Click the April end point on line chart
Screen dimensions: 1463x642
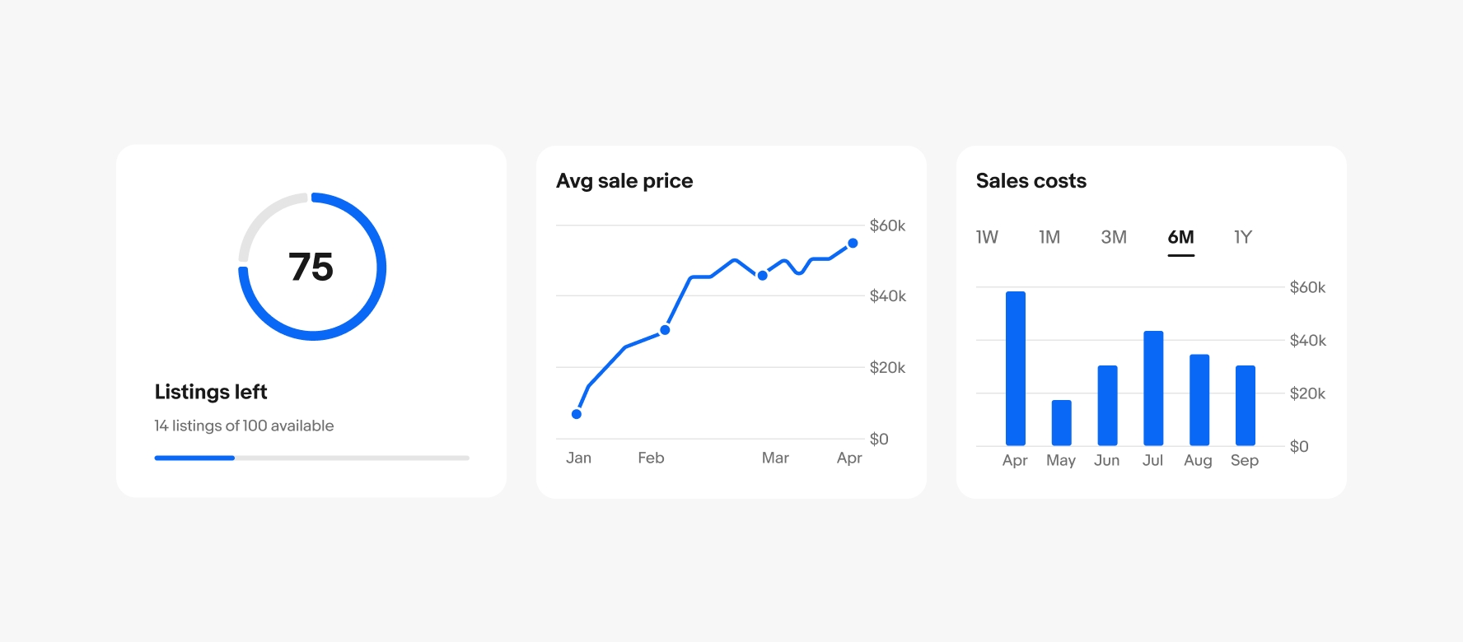(x=853, y=244)
